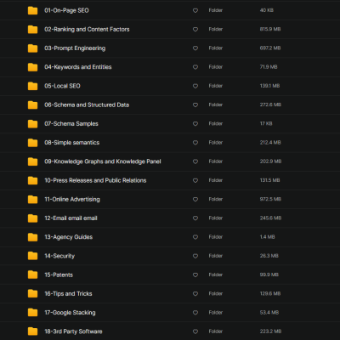Click folder icon of 08-Simple semantics
340x340 pixels.
point(32,143)
